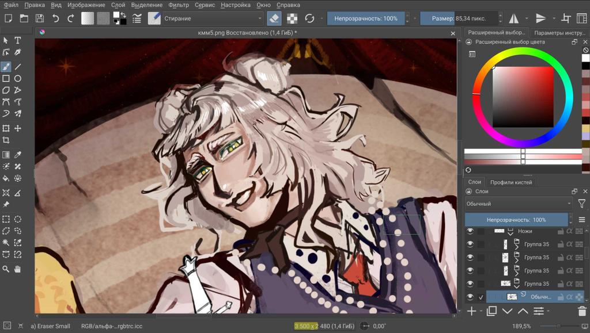Open the Стирание blending mode dropdown
This screenshot has height=333, width=590.
click(x=213, y=18)
